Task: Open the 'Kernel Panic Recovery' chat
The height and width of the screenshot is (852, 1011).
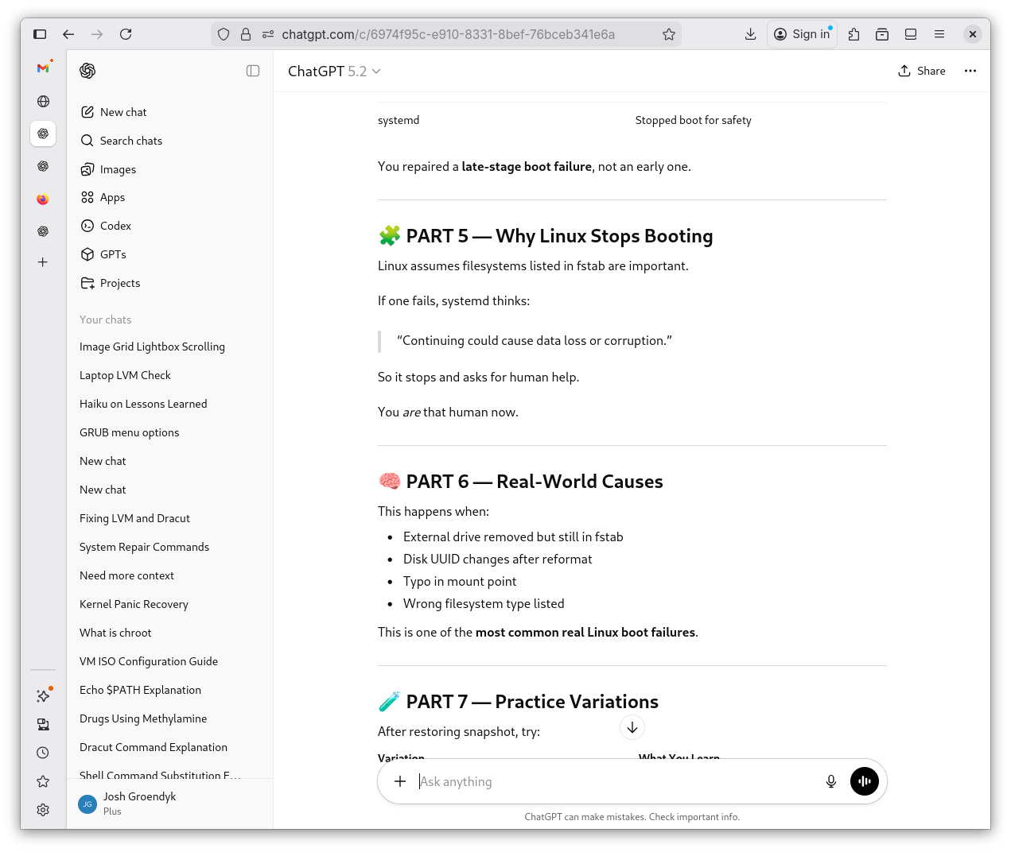Action: 134,604
